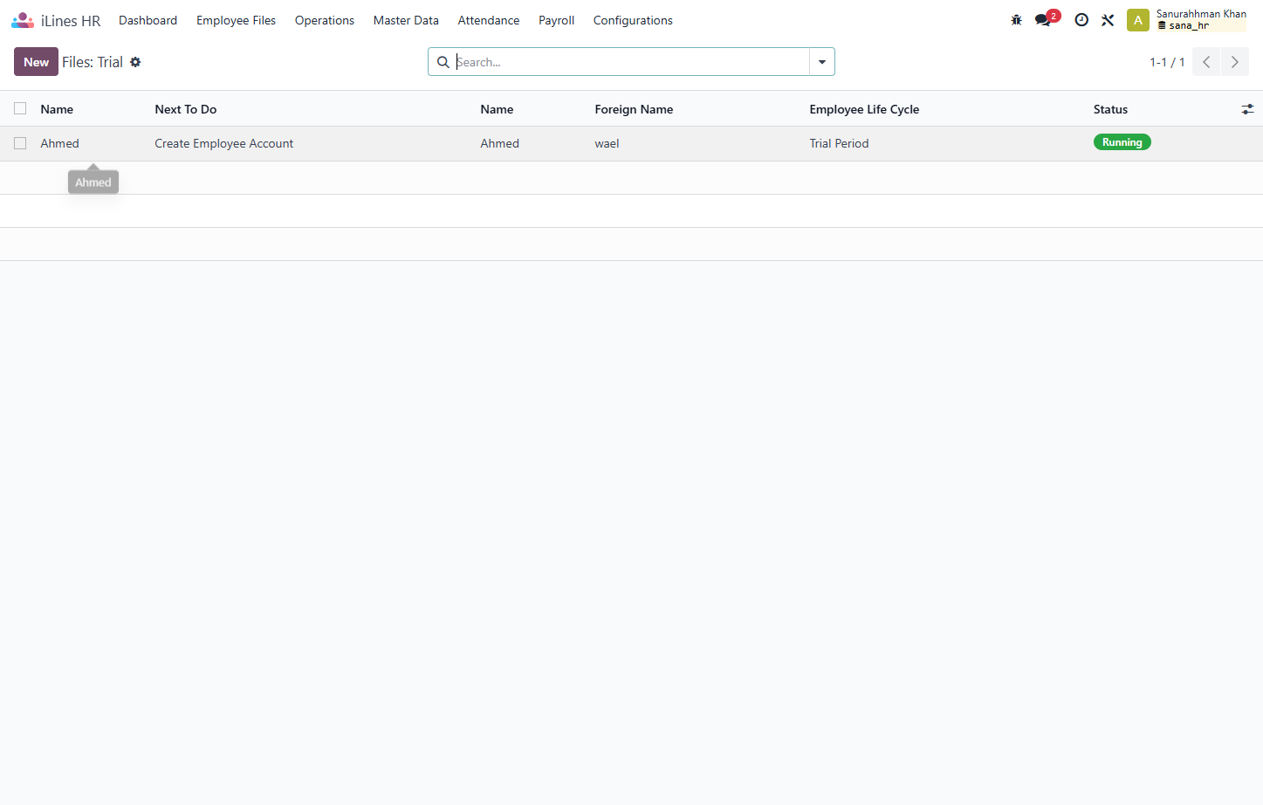Expand the search options dropdown arrow
Viewport: 1263px width, 805px height.
822,62
